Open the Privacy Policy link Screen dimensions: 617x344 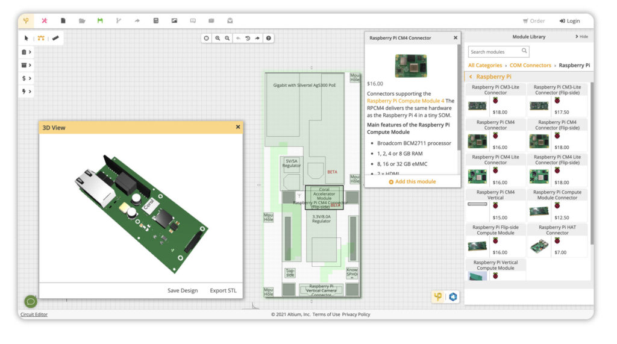(356, 314)
